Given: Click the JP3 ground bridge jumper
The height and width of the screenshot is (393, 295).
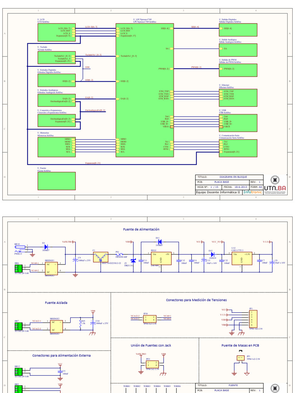Looking at the screenshot, I should pos(240,358).
